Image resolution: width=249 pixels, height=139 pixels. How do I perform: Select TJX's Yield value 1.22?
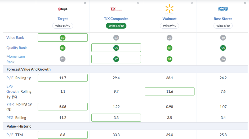116,107
